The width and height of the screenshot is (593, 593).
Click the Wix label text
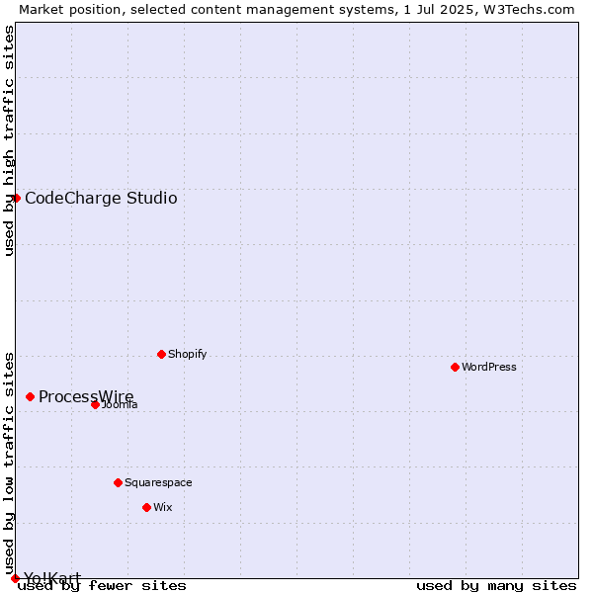tap(163, 507)
